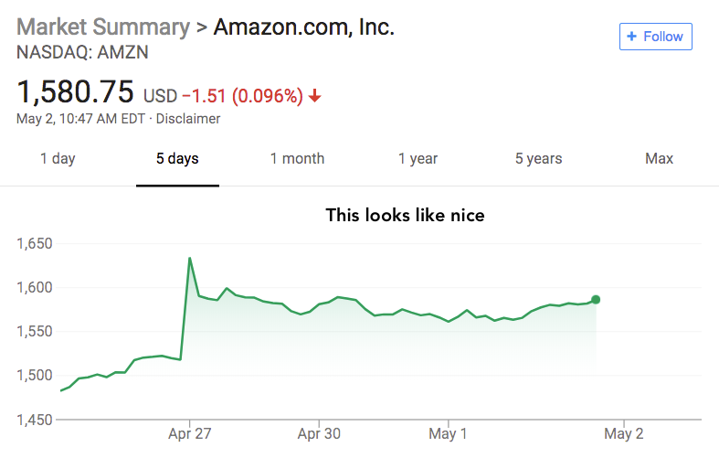Click the 1,580.75 stock price
719x458 pixels.
pyautogui.click(x=76, y=92)
